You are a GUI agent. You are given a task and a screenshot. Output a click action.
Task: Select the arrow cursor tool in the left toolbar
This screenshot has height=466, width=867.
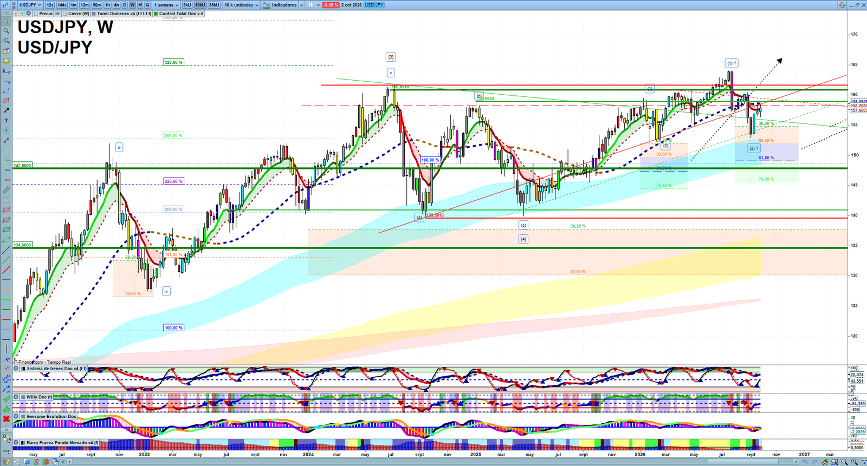6,21
